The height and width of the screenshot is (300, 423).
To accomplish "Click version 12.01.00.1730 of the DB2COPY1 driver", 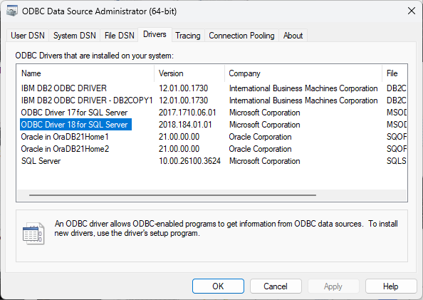I will click(x=184, y=100).
